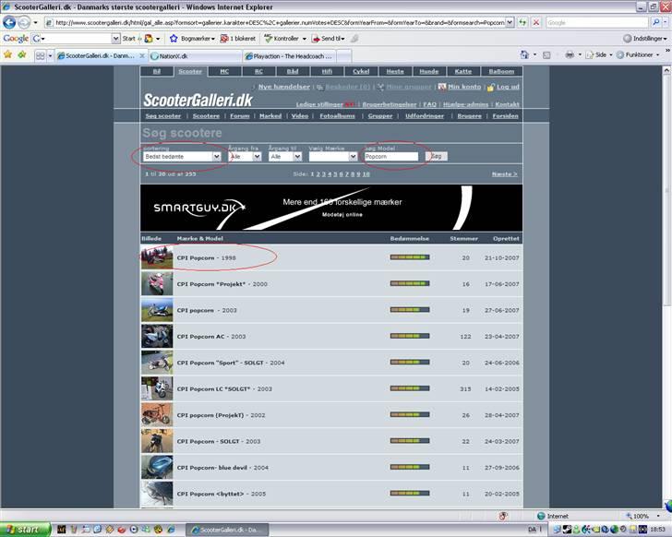This screenshot has width=672, height=537.
Task: Go to the Næste page link
Action: (x=504, y=173)
